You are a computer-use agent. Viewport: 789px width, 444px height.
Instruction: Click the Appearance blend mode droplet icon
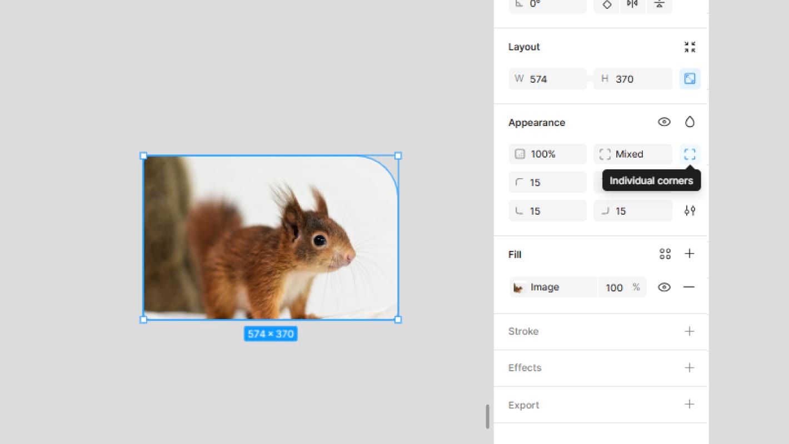pyautogui.click(x=690, y=122)
